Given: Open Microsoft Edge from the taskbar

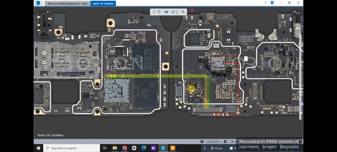Looking at the screenshot, I should click(x=144, y=148).
